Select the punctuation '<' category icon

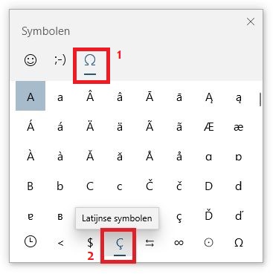tap(60, 244)
